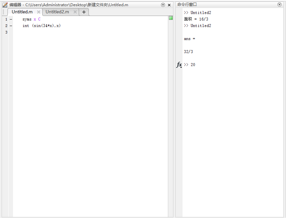
Task: Close the Untitled2.m tab
Action: pos(75,12)
